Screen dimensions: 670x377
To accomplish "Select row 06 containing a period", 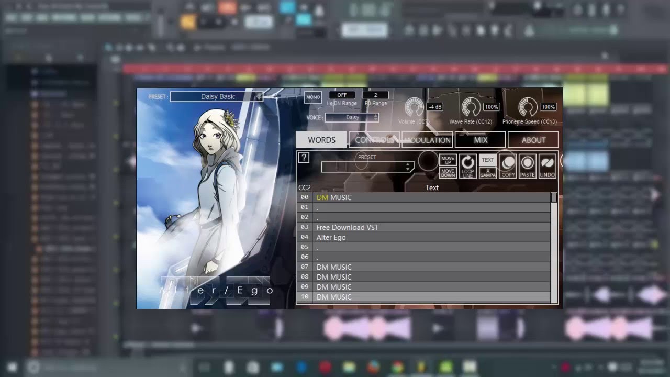I will 424,257.
